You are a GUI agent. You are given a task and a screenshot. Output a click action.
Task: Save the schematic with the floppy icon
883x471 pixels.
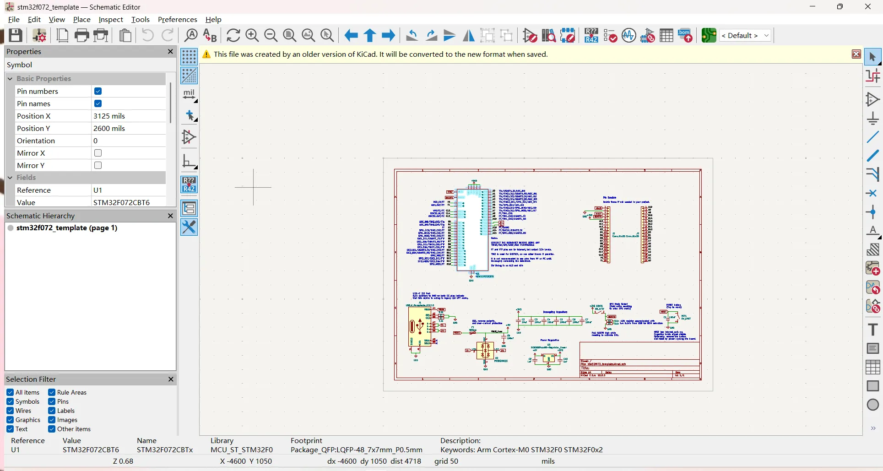(x=16, y=35)
